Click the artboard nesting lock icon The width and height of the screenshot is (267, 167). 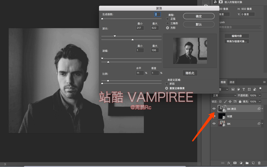[235, 101]
